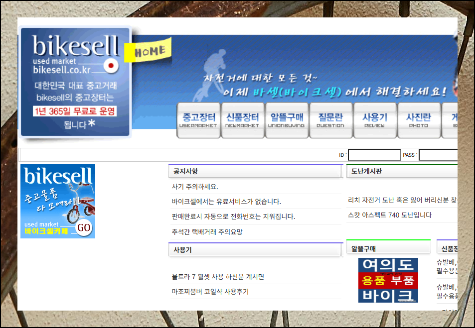Open notice 바이크셀에서는 유료서비스가 없습니다.

[x=226, y=202]
